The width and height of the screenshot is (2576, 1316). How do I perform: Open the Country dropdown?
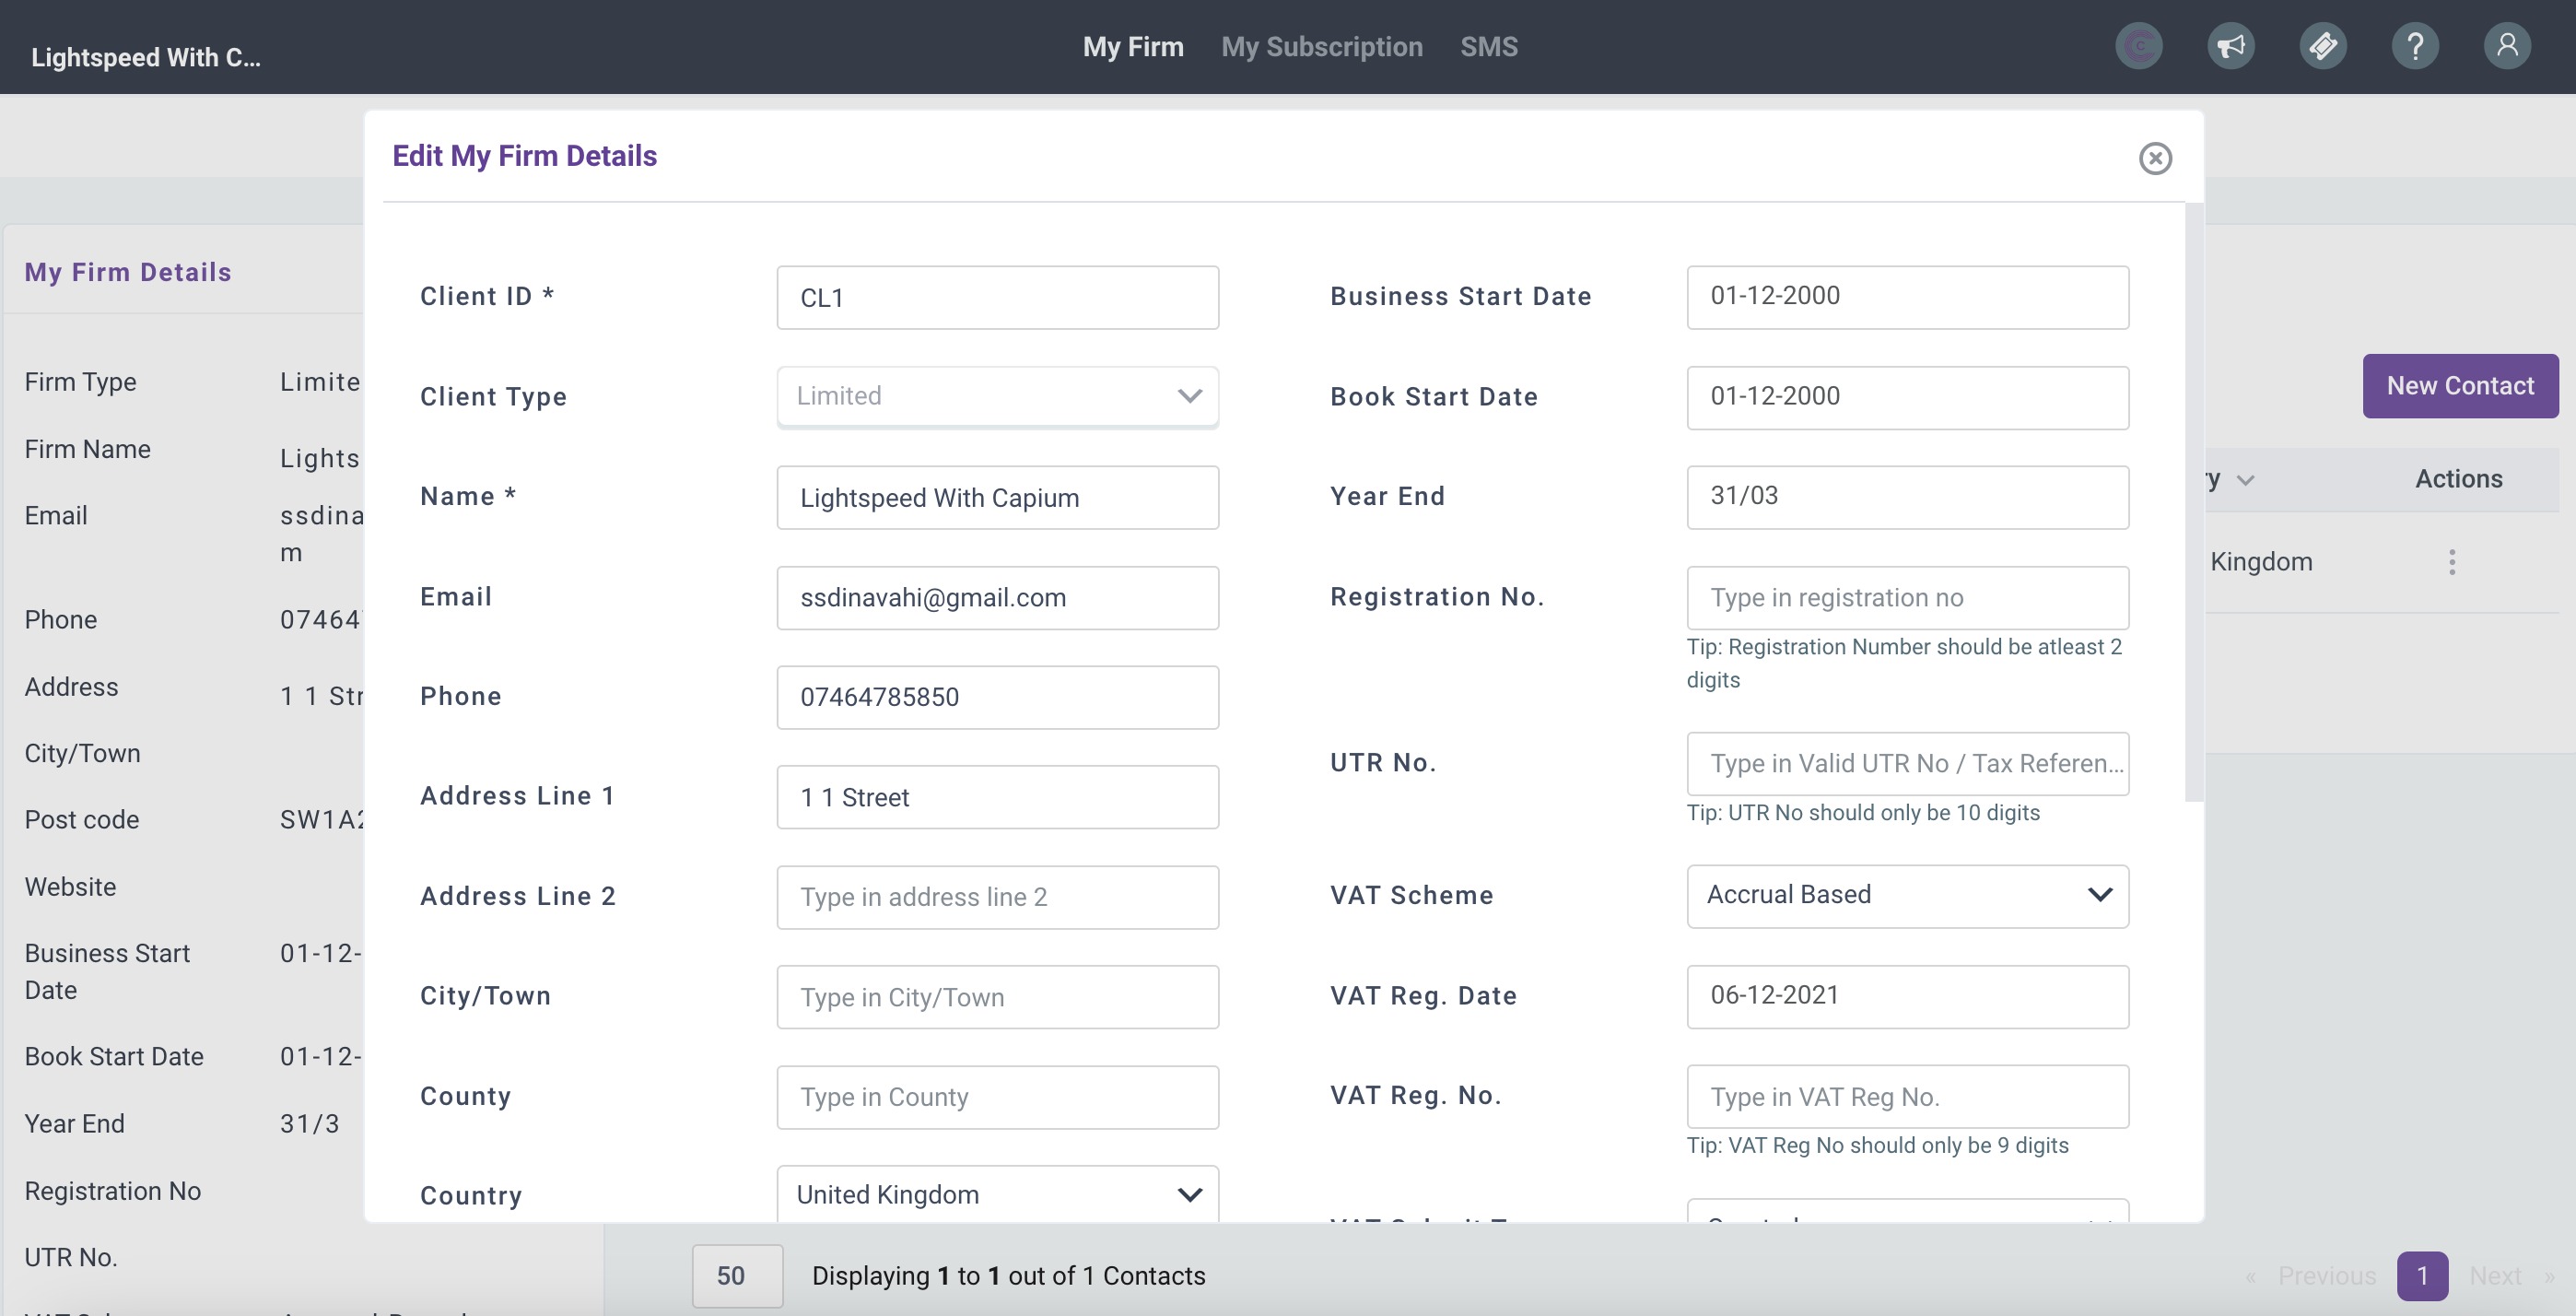997,1194
